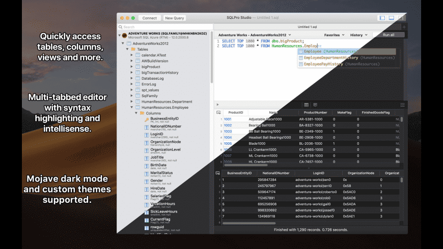This screenshot has height=249, width=443.
Task: Show results as grid table icon
Action: coord(306,105)
